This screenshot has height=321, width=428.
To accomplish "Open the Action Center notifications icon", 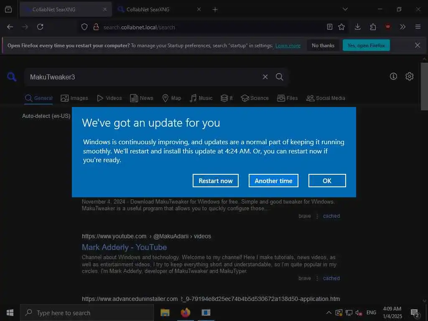I will (x=415, y=313).
